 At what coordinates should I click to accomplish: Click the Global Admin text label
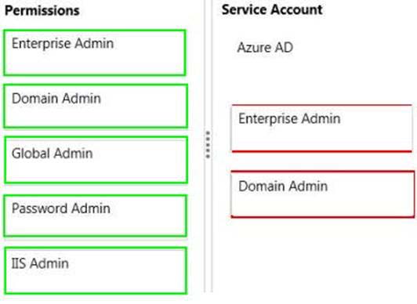point(52,154)
